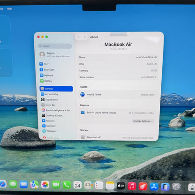Launch Music app from Dock
The width and height of the screenshot is (195, 195).
click(x=132, y=186)
